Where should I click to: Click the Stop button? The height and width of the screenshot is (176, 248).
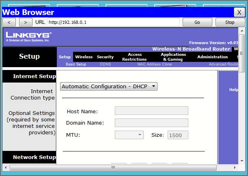coord(230,22)
